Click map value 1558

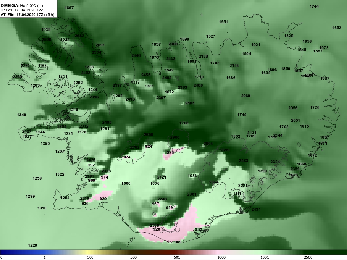46,29
